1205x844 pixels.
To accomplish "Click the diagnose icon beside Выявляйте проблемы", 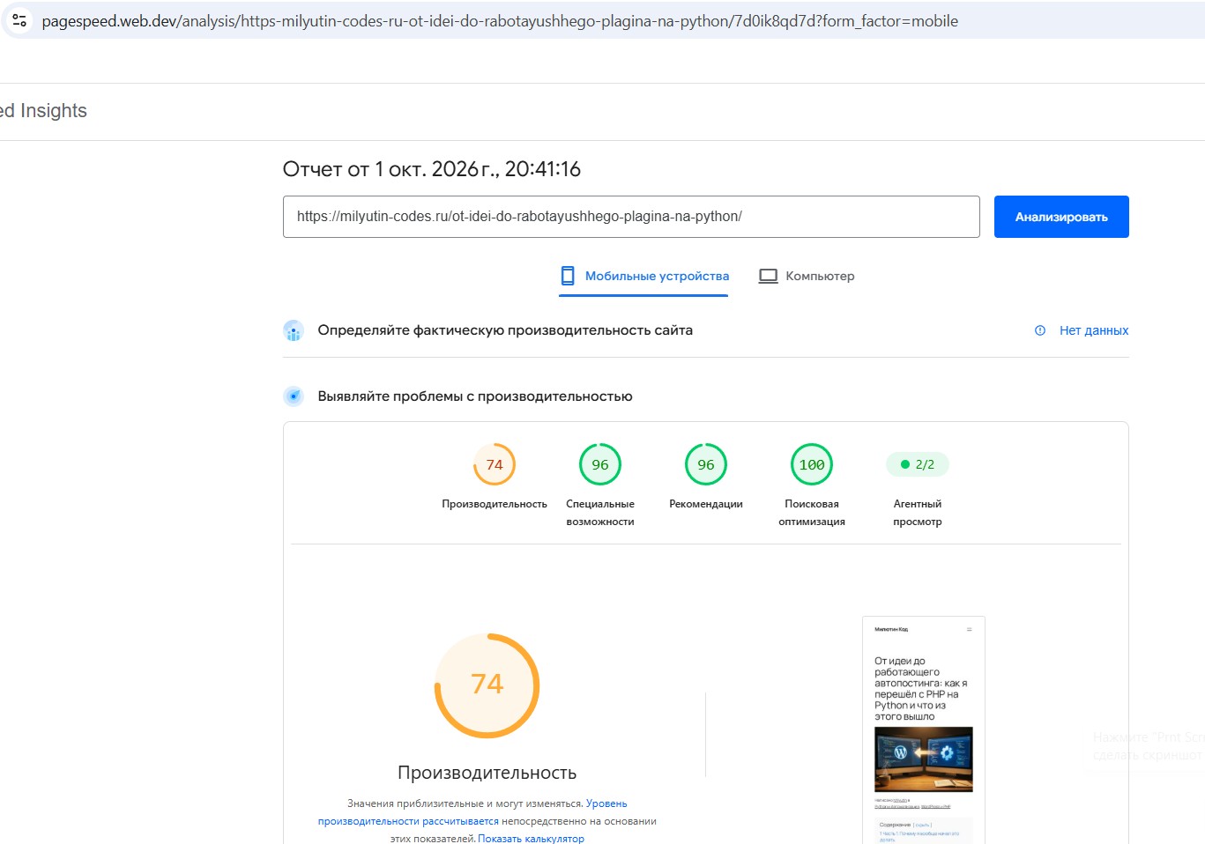I will (294, 396).
